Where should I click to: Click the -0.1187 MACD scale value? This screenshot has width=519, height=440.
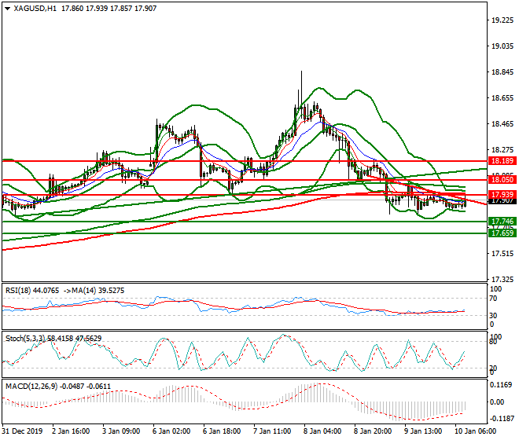[x=502, y=419]
